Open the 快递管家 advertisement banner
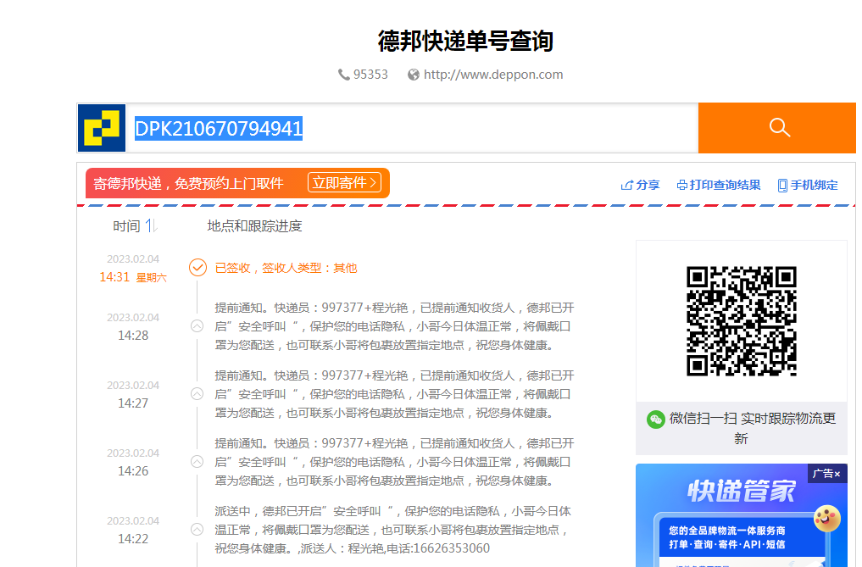Viewport: 862px width, 567px height. 742,515
